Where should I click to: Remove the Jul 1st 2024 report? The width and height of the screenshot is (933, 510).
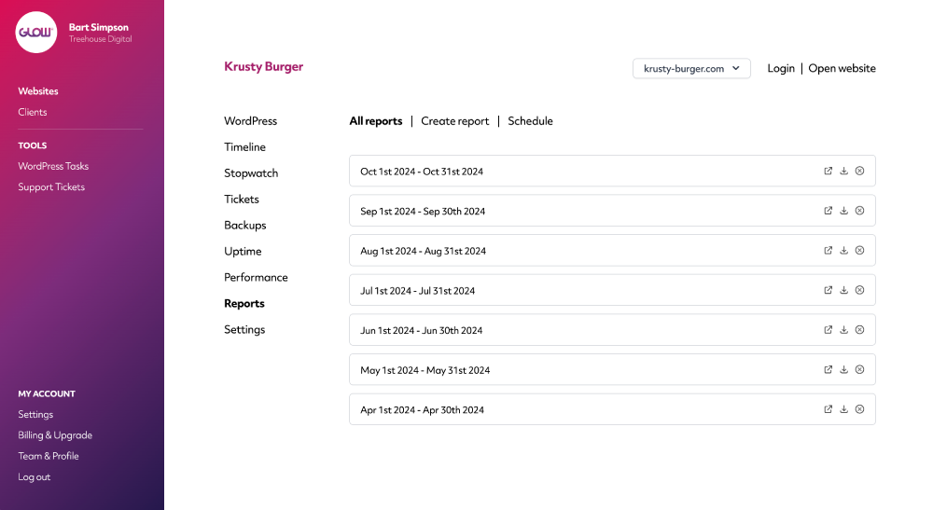pyautogui.click(x=860, y=290)
